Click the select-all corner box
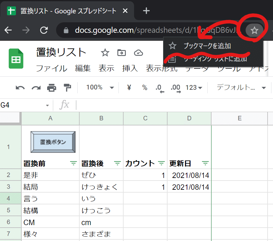273x241 pixels. coord(10,118)
